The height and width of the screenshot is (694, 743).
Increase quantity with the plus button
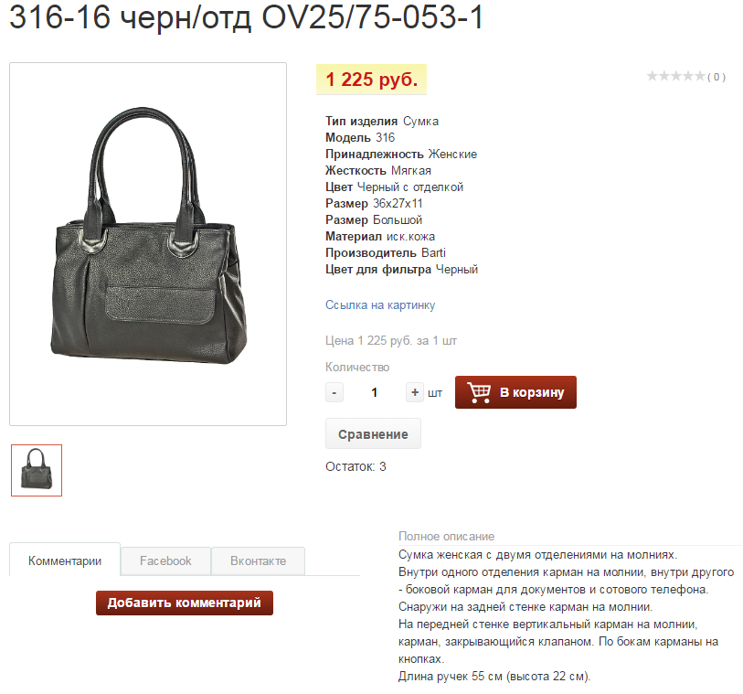point(415,392)
